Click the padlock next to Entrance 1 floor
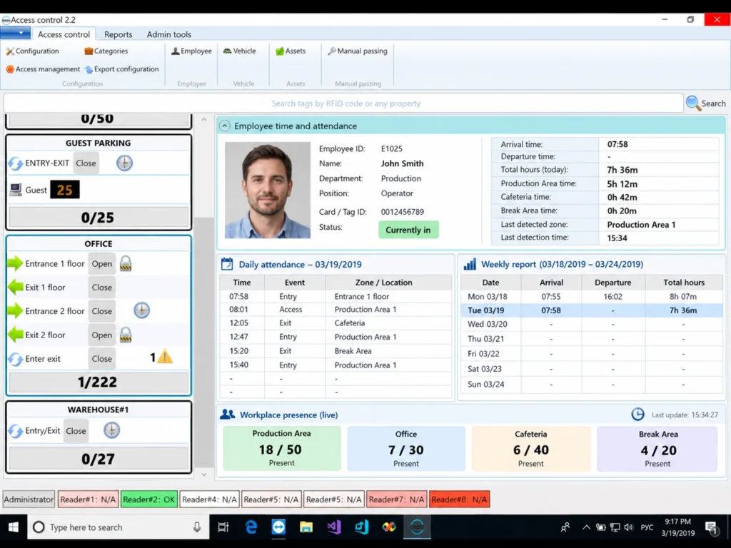Viewport: 731px width, 548px height. 126,263
